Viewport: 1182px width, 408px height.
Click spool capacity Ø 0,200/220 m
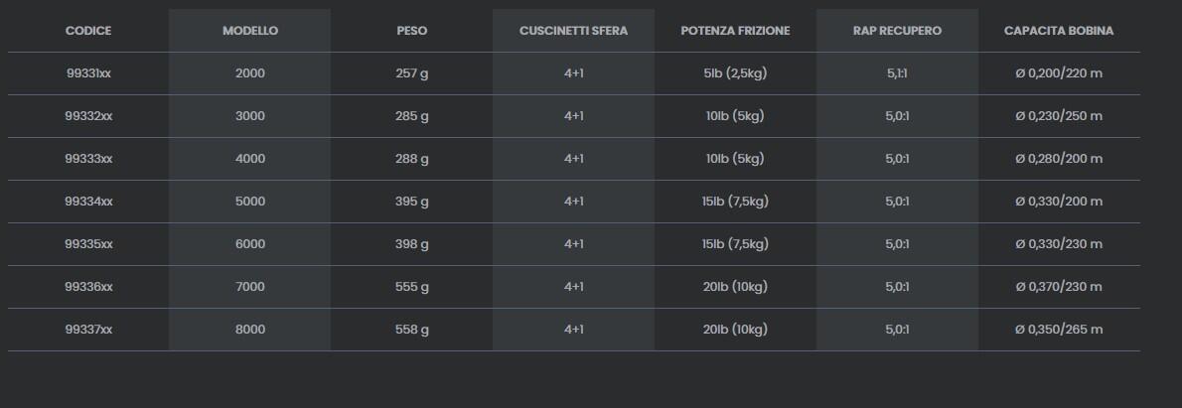[x=1059, y=73]
